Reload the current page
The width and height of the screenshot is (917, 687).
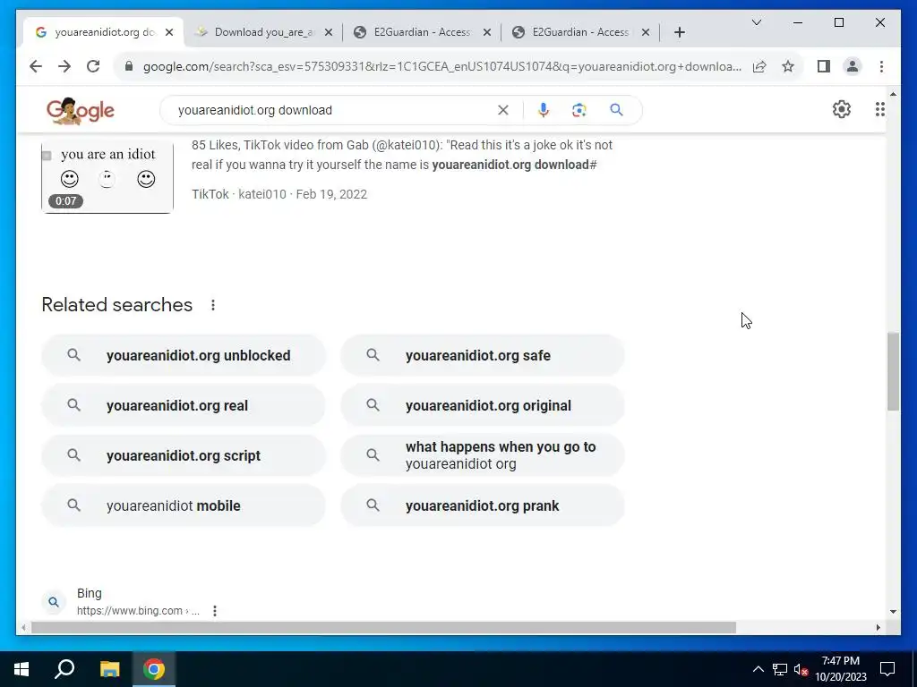coord(93,66)
